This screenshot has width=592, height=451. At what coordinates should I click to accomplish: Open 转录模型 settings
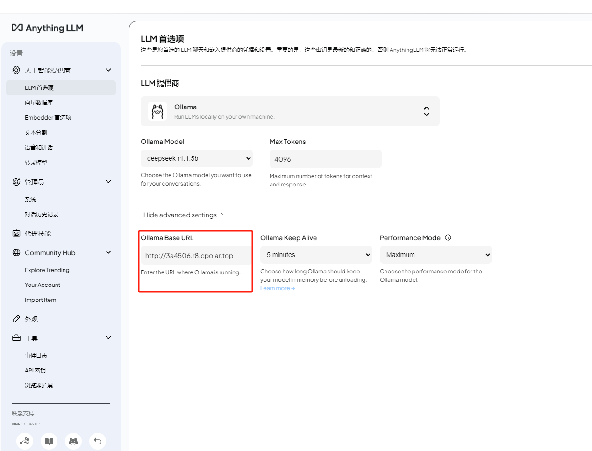point(36,163)
